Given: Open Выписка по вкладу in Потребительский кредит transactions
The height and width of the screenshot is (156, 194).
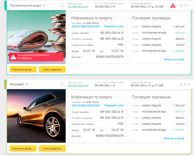Looking at the screenshot, I should click(174, 59).
